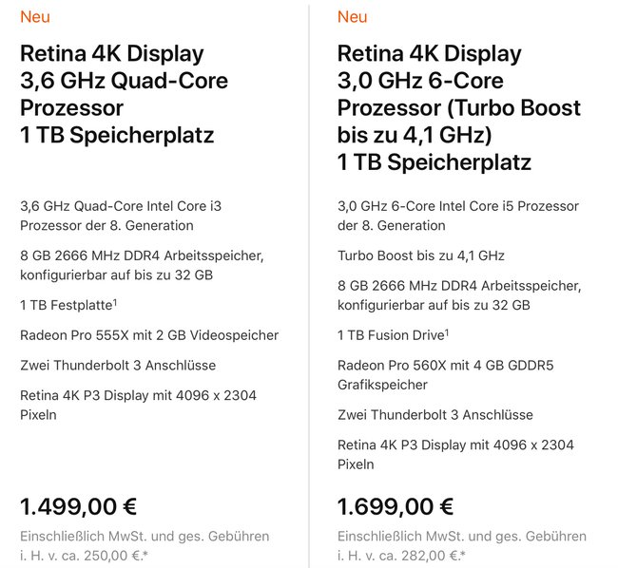The height and width of the screenshot is (568, 618).
Task: Click the Intel Core i5 processor description
Action: pyautogui.click(x=458, y=216)
